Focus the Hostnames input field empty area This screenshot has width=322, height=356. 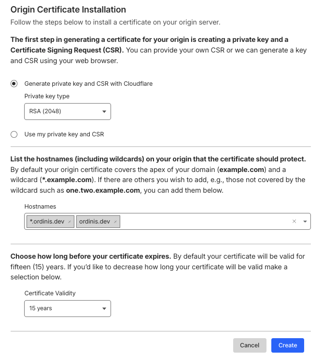[x=203, y=222]
